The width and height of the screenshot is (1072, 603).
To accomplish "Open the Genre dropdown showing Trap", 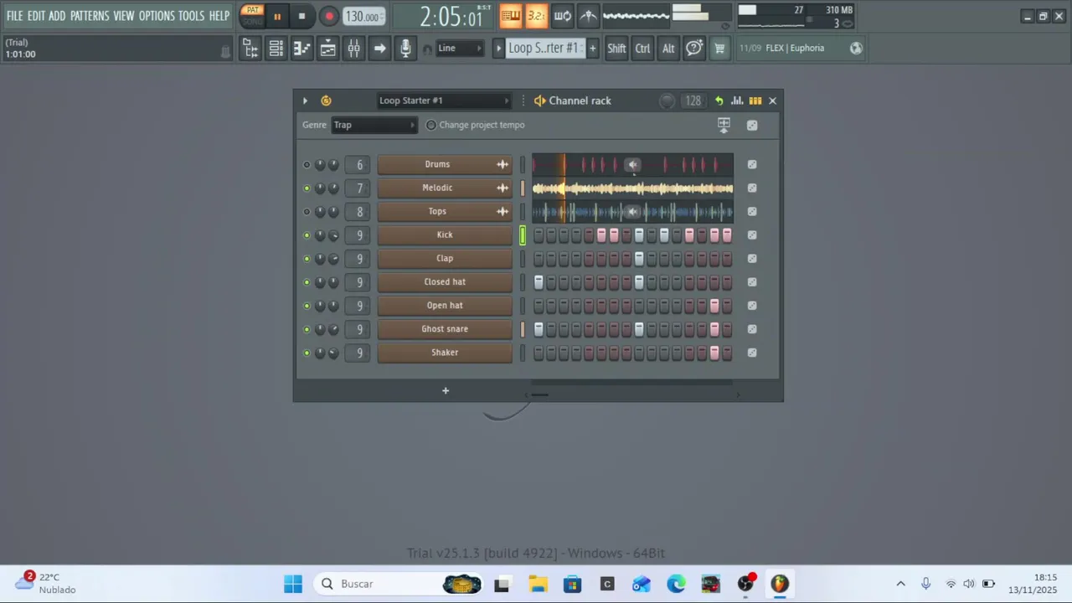I will point(374,125).
